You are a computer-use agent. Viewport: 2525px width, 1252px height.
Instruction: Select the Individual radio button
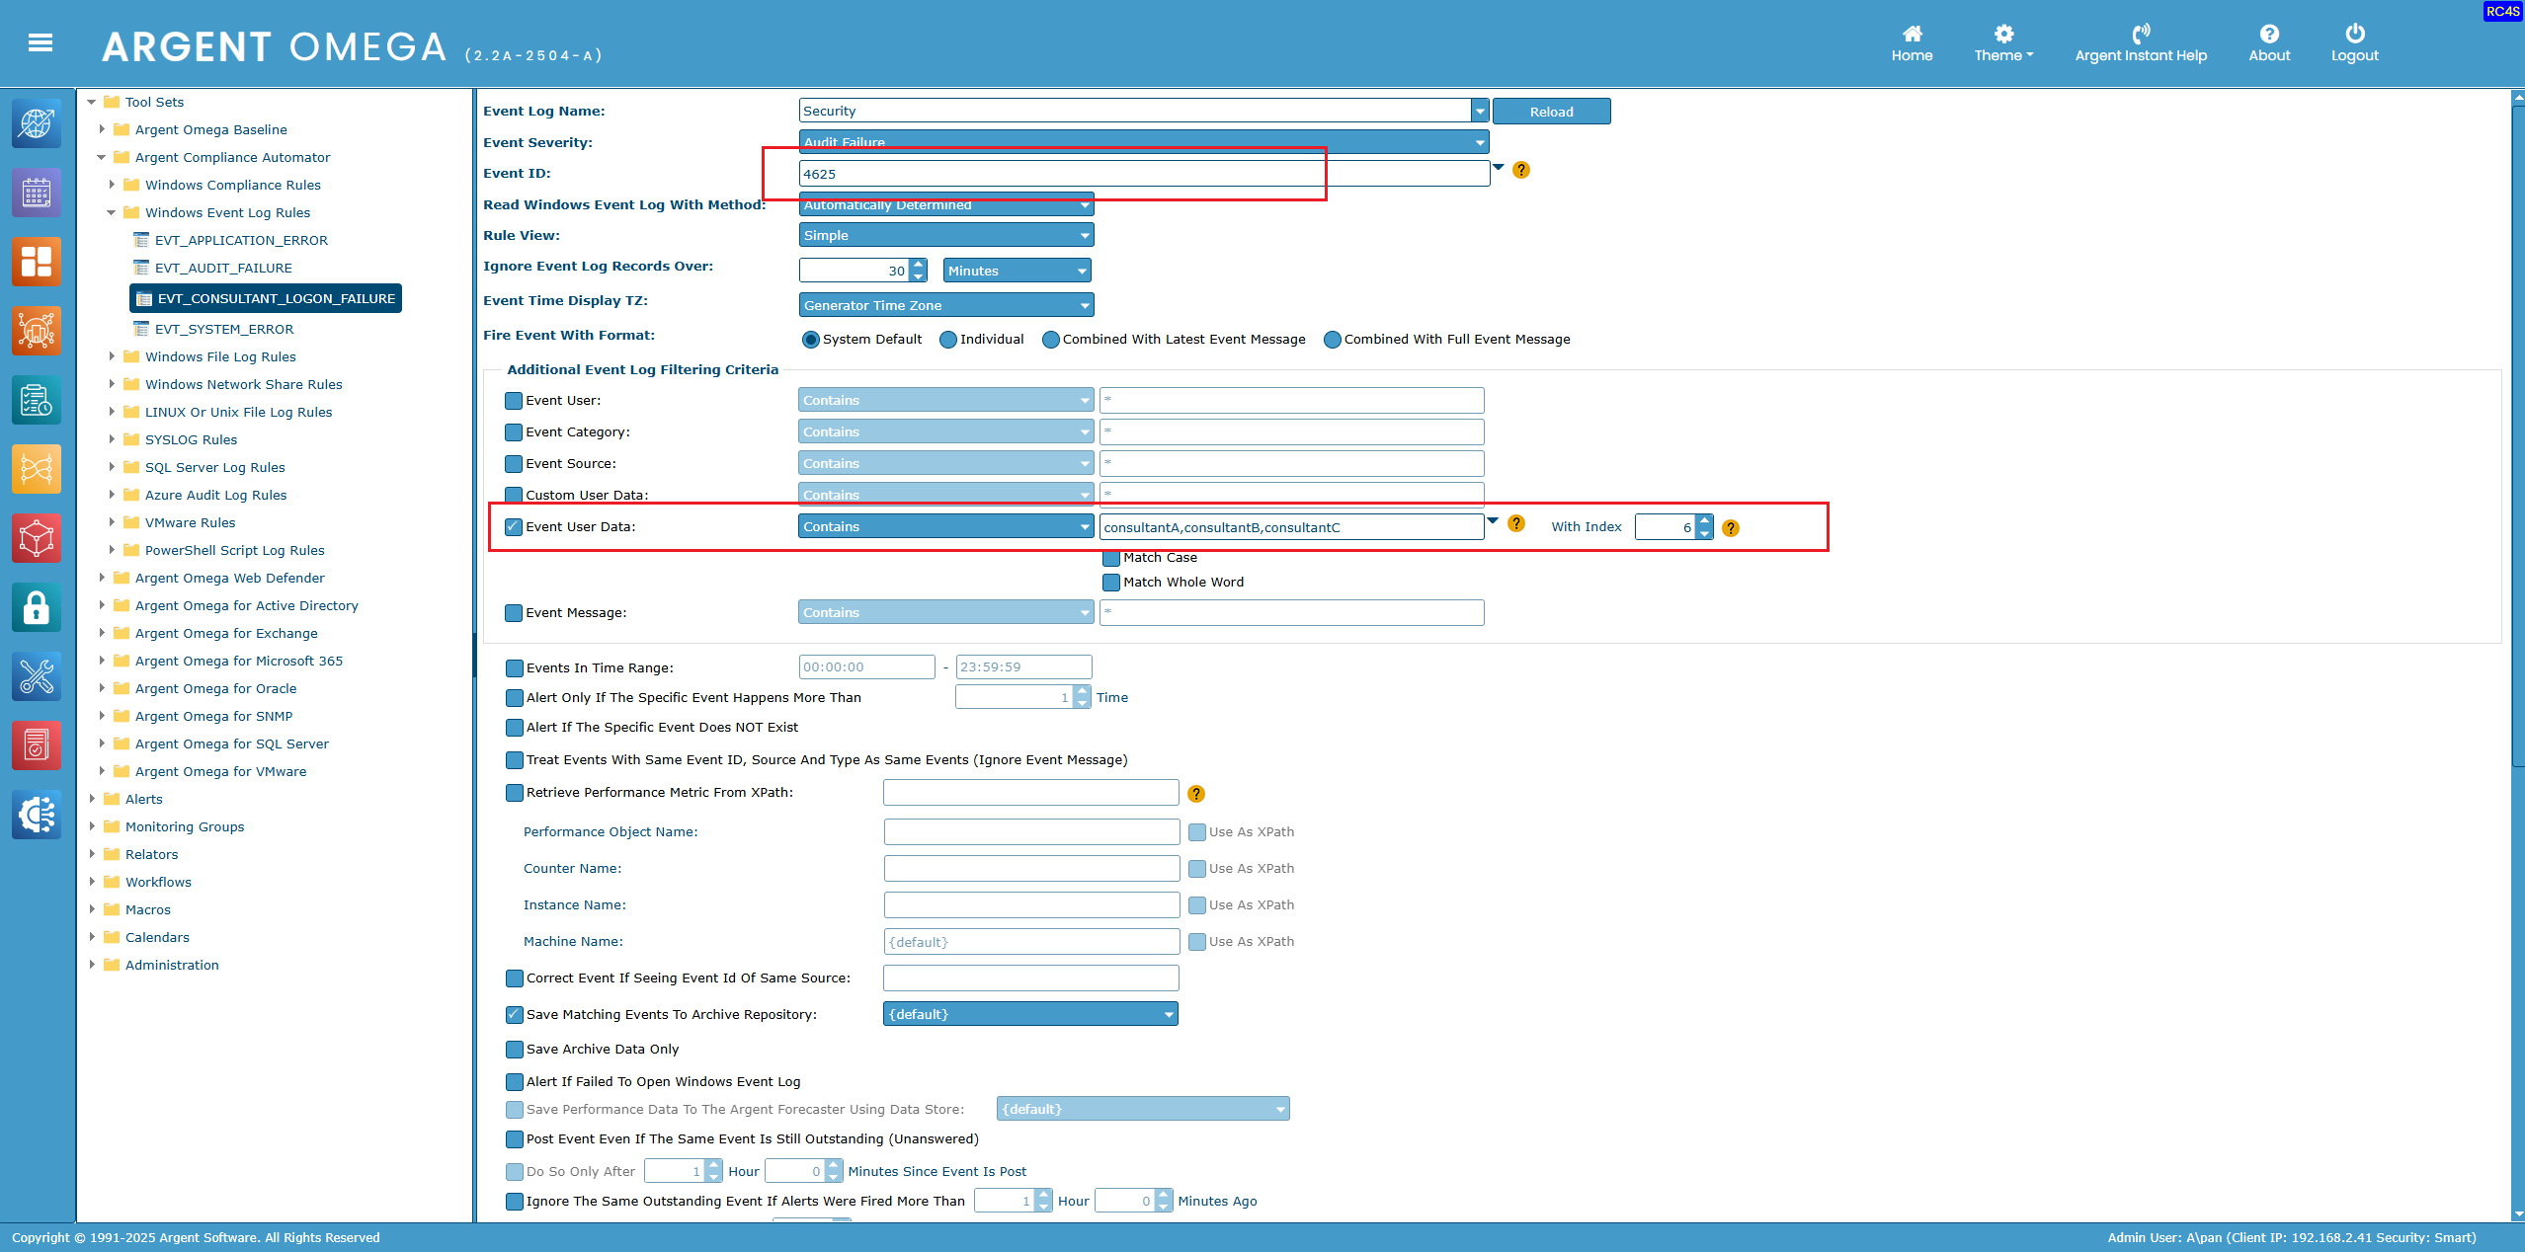(x=948, y=340)
